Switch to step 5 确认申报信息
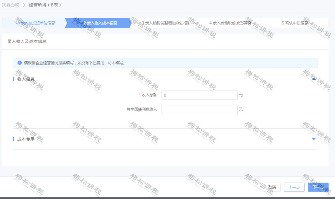Screen dimensions: 335x199 [x=295, y=23]
